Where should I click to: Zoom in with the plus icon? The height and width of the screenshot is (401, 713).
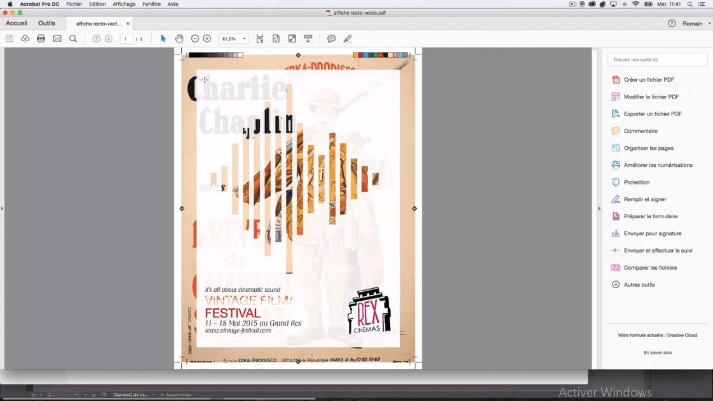coord(207,38)
